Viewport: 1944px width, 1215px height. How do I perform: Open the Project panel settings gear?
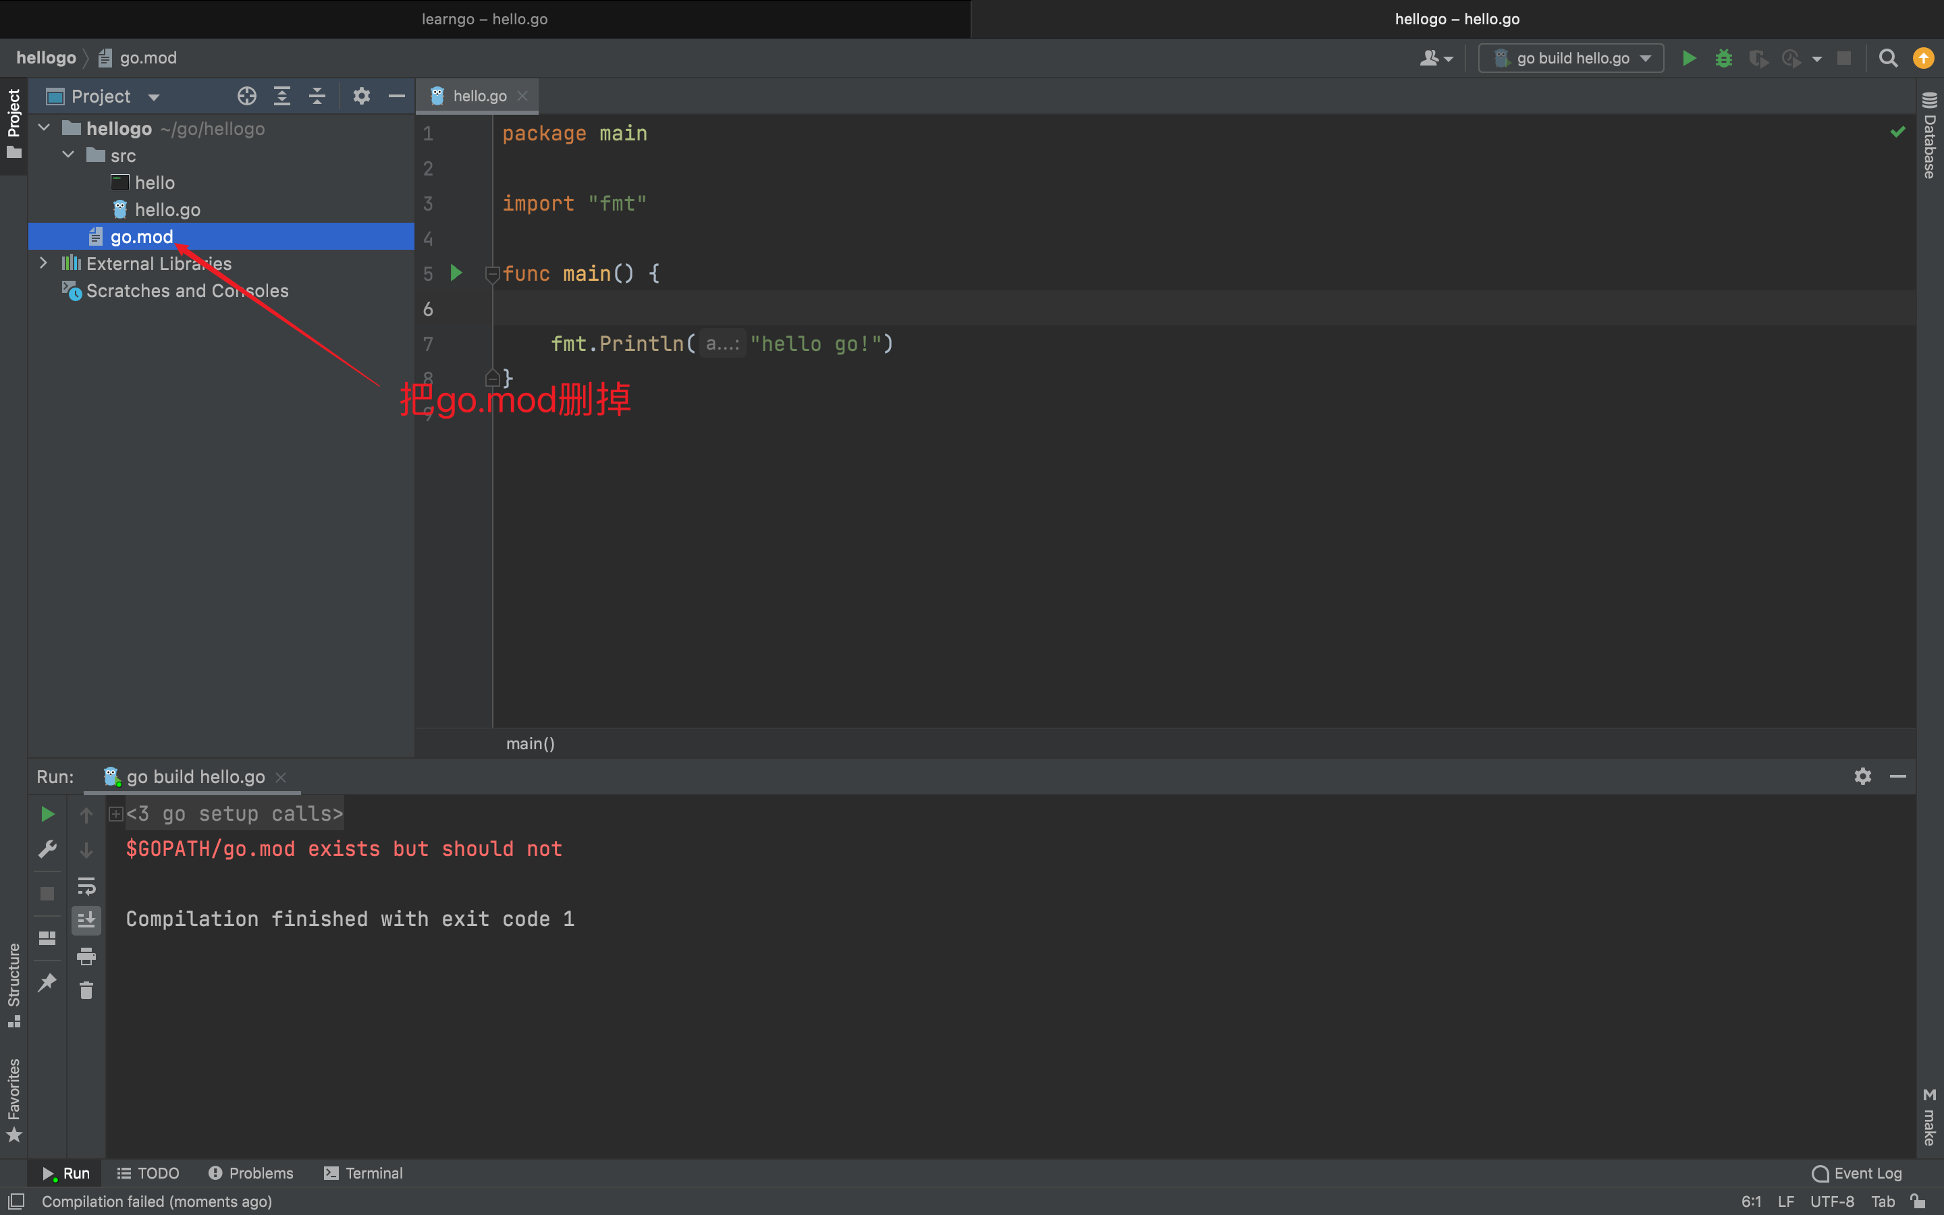tap(362, 96)
